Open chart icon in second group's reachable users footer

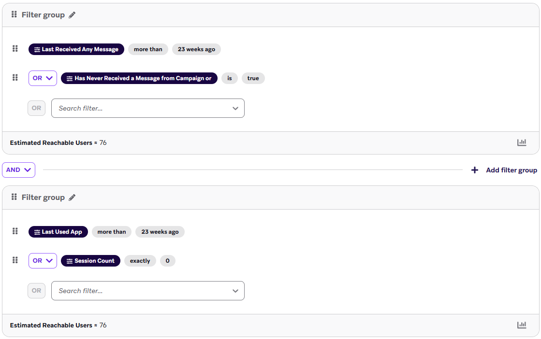[x=522, y=325]
